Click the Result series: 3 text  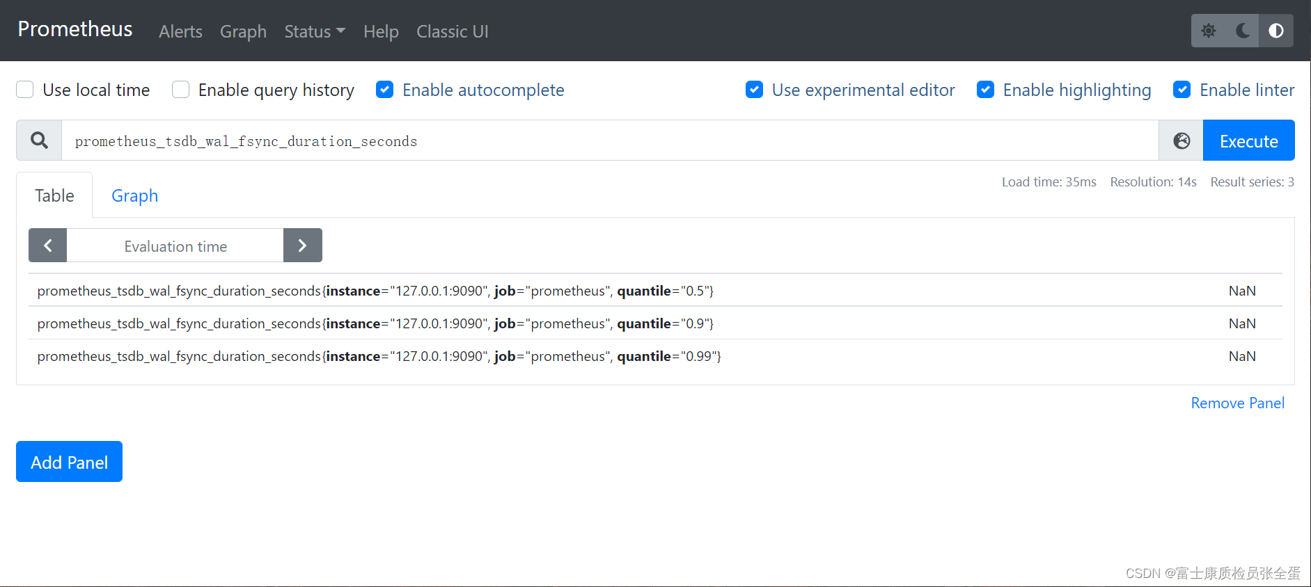tap(1253, 182)
